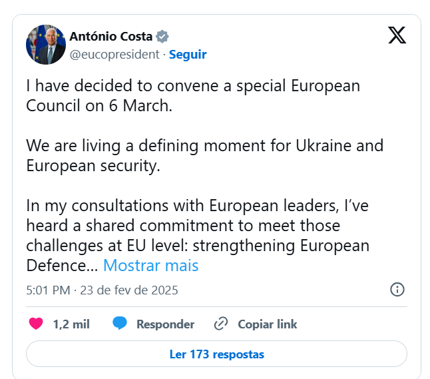Open Ler 173 respostas button
Viewport: 430px width, 379px height.
point(216,354)
